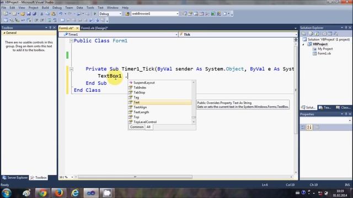Click the Decrease Indent icon
The image size is (353, 198).
(x=36, y=20)
